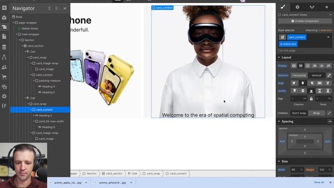Set flex direction to Horizontal
The image size is (334, 188).
point(299,75)
